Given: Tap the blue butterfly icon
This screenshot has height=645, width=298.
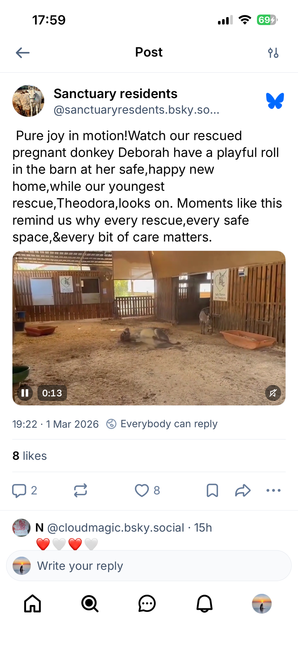Looking at the screenshot, I should point(275,101).
